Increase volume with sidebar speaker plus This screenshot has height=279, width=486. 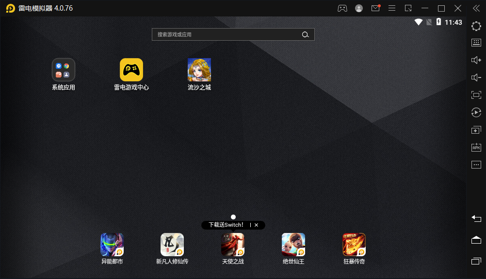(x=476, y=60)
